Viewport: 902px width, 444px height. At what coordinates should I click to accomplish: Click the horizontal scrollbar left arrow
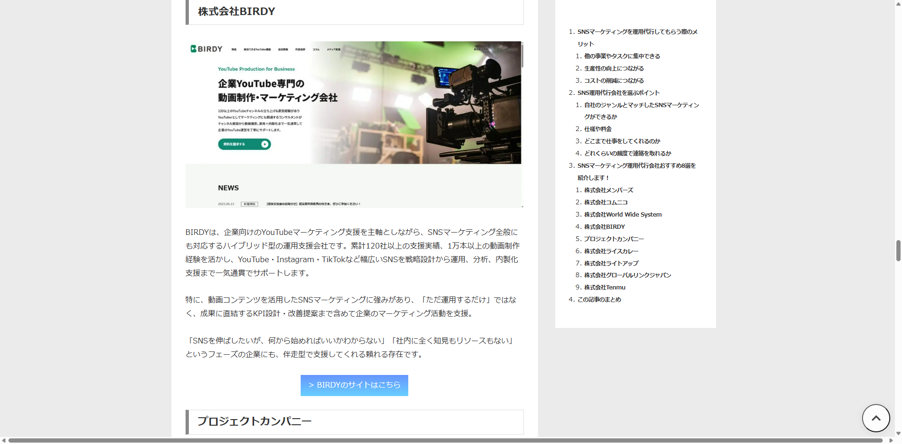coord(4,440)
